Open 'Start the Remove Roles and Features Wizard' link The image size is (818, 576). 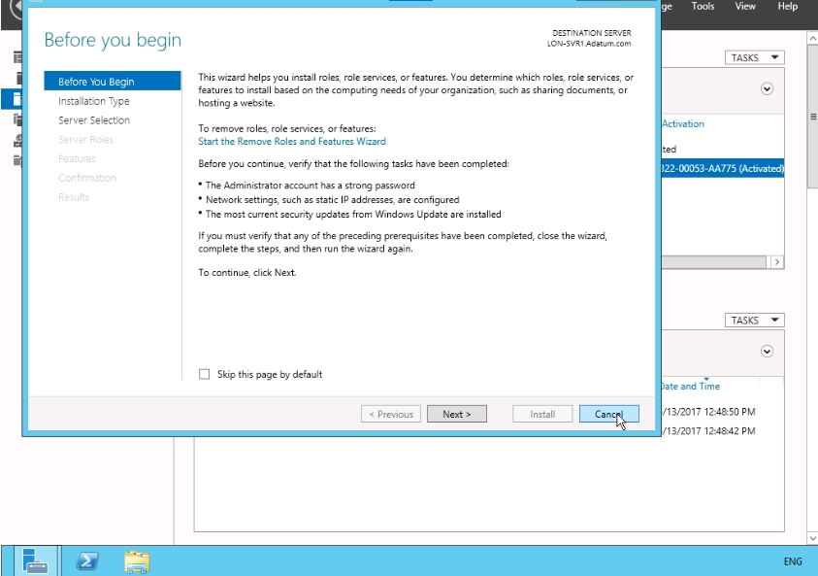[x=291, y=141]
